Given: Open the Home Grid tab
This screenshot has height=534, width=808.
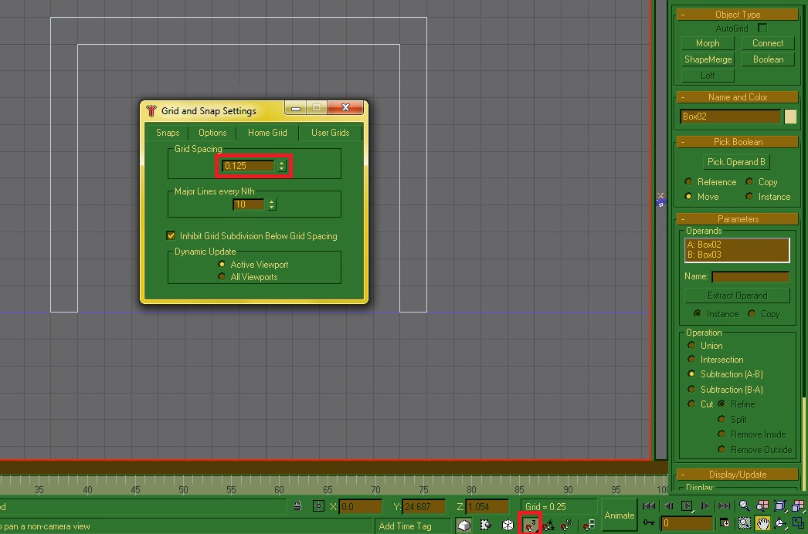Looking at the screenshot, I should coord(267,132).
